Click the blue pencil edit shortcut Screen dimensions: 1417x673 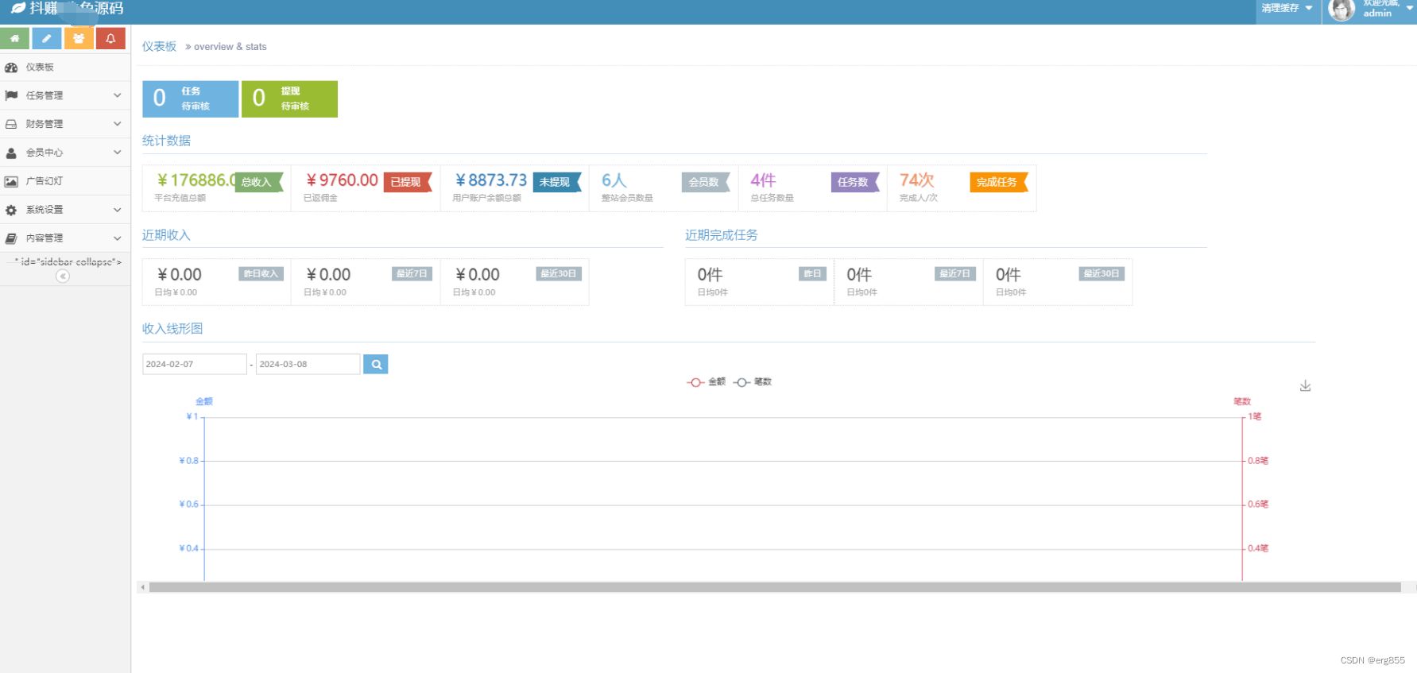tap(47, 38)
